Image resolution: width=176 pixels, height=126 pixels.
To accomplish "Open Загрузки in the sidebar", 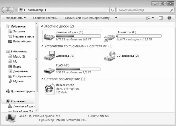I will click(19, 31).
